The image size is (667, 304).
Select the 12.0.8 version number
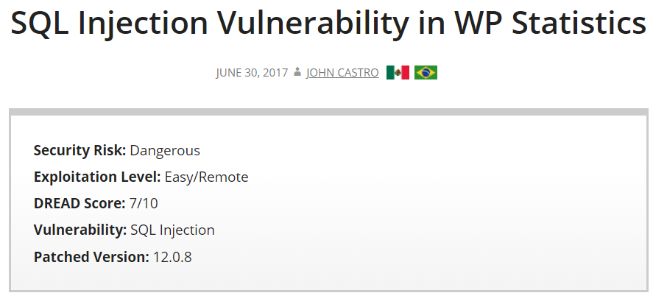point(172,257)
